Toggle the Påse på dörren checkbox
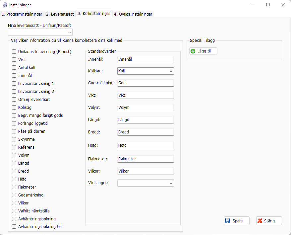The height and width of the screenshot is (235, 291). pos(14,131)
